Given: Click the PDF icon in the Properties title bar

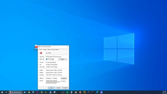Looking at the screenshot, I should point(39,47).
